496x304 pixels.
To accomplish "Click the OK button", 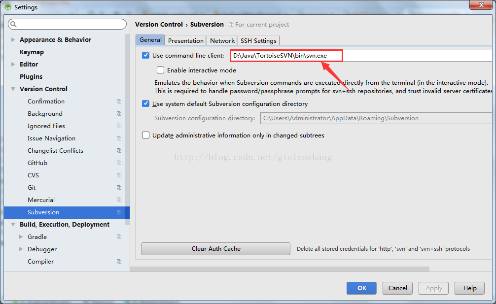I will (x=361, y=288).
